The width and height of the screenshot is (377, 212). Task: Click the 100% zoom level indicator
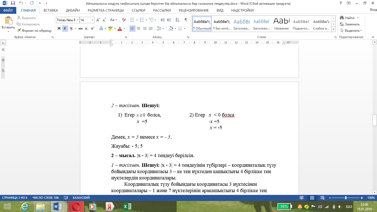371,198
